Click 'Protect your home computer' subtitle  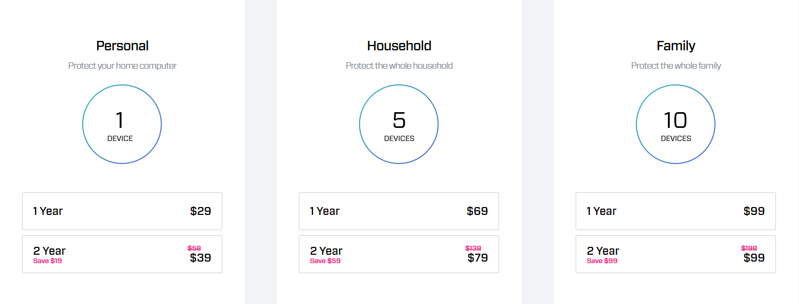[123, 66]
